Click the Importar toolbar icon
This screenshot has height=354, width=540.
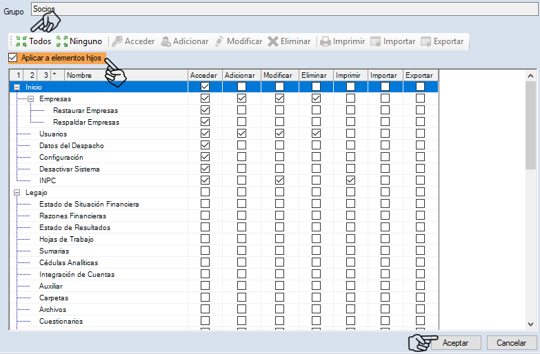[x=376, y=41]
